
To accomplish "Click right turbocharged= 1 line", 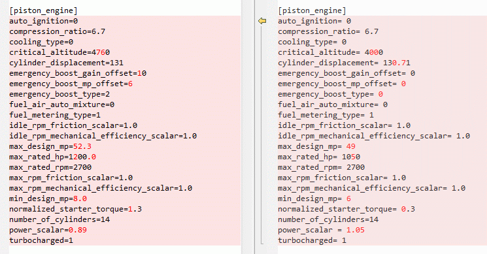I will (312, 240).
